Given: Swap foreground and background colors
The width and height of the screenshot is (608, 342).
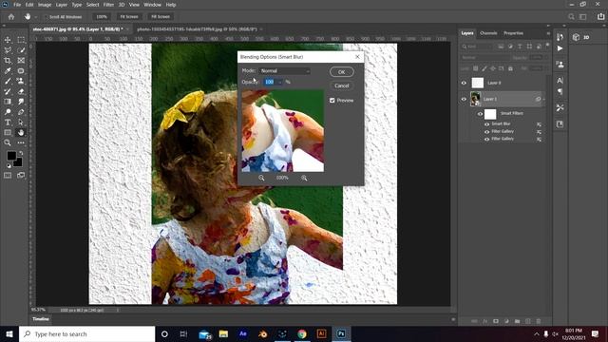Looking at the screenshot, I should [x=21, y=153].
